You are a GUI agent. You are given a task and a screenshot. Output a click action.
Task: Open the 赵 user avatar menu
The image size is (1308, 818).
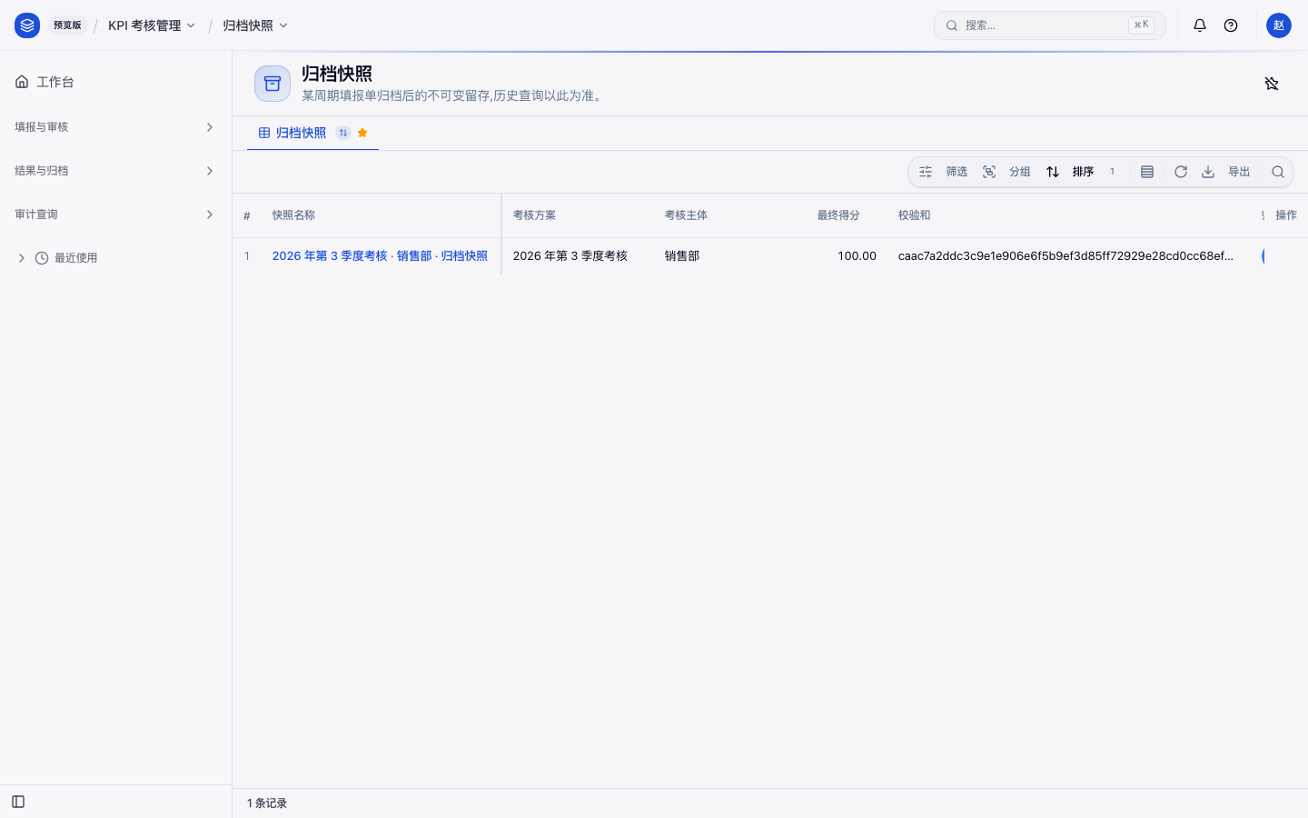[1279, 25]
